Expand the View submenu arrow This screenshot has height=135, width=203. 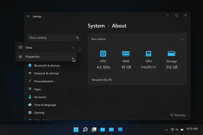(x=73, y=47)
